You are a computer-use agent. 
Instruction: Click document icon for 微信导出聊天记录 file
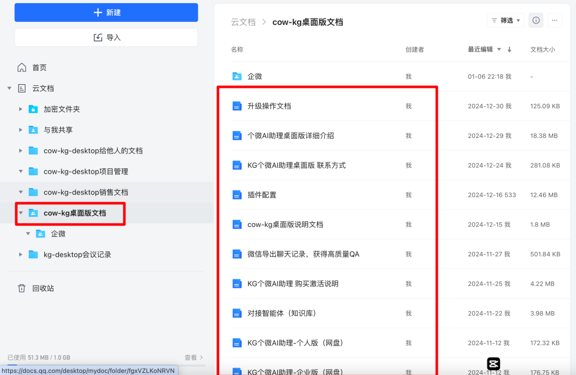click(x=237, y=254)
